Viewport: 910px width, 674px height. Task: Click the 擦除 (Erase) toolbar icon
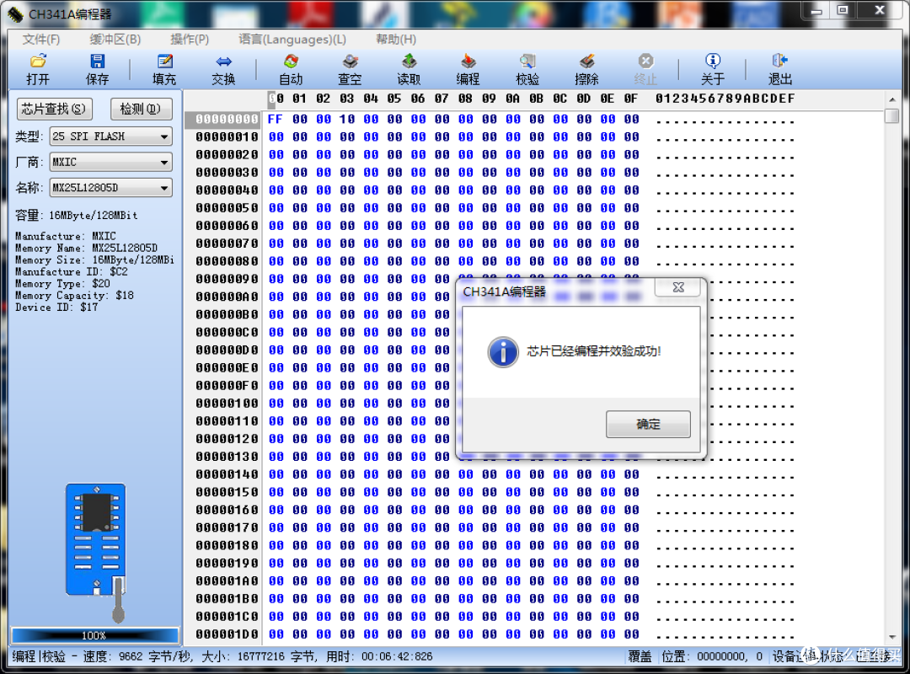point(586,69)
